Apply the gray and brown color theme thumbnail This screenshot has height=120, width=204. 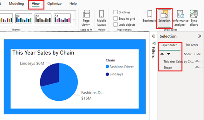(x=43, y=18)
